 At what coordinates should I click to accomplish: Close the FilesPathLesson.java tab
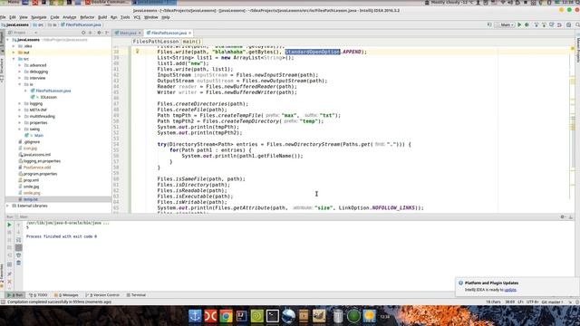(x=189, y=33)
